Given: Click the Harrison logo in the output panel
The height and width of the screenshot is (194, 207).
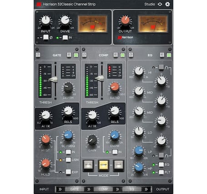Looking at the screenshot, I should 126,37.
